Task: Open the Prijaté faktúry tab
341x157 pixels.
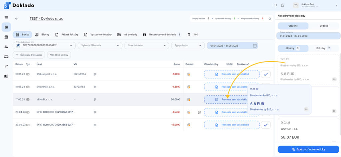Action: click(x=67, y=35)
